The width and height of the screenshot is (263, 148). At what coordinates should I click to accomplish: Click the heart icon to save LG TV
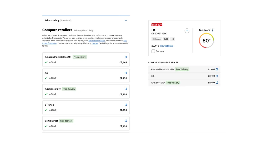[x=187, y=31]
